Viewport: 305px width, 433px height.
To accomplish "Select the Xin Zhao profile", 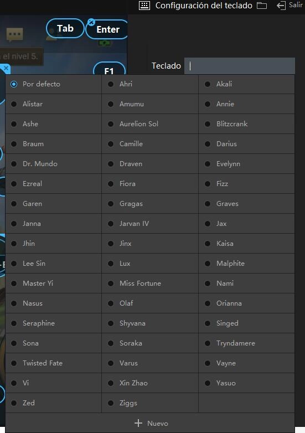I will pyautogui.click(x=150, y=383).
